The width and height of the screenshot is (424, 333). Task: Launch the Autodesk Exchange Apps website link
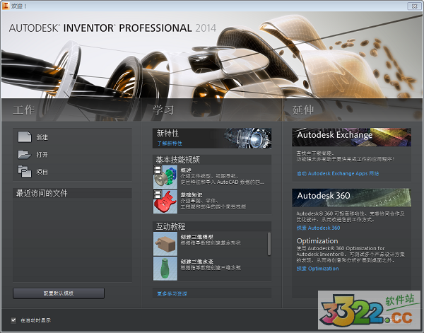point(338,174)
